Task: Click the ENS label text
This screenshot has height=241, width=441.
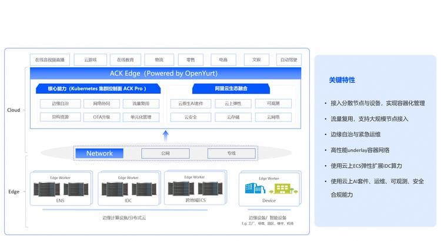Action: point(60,201)
